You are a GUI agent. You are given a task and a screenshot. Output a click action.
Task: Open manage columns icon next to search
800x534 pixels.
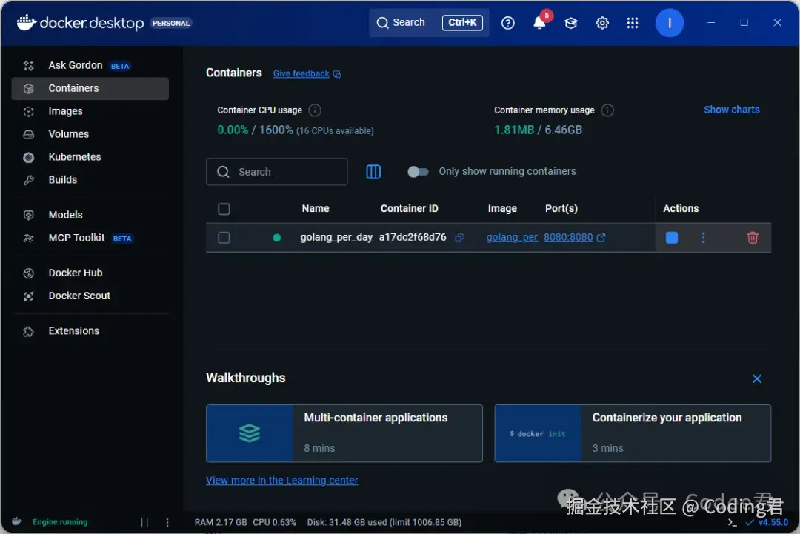click(373, 172)
